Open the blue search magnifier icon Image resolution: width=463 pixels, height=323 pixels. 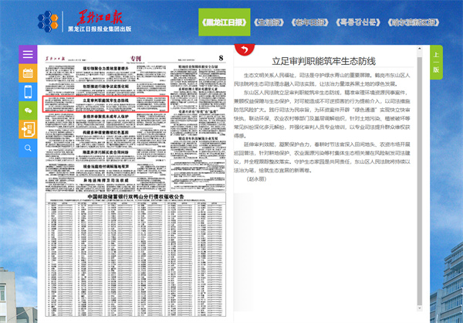click(29, 148)
